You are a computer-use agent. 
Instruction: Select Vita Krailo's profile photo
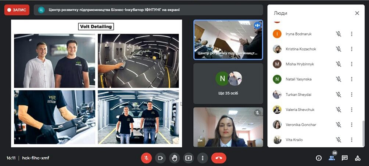pos(277,140)
